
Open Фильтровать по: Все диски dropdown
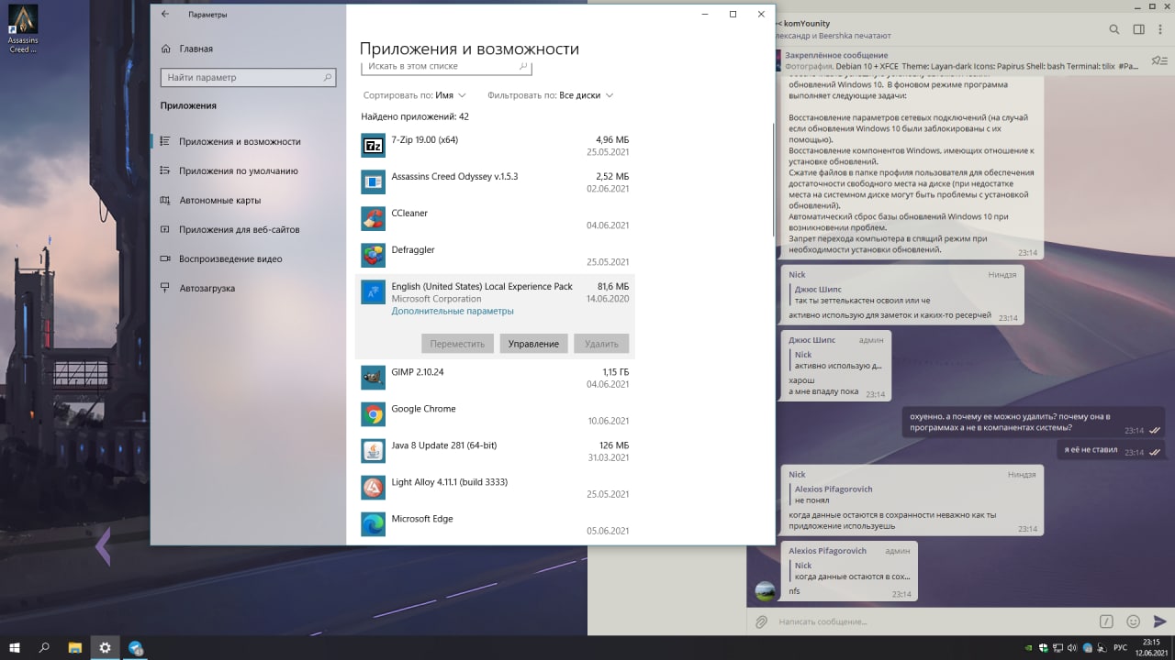(x=551, y=95)
